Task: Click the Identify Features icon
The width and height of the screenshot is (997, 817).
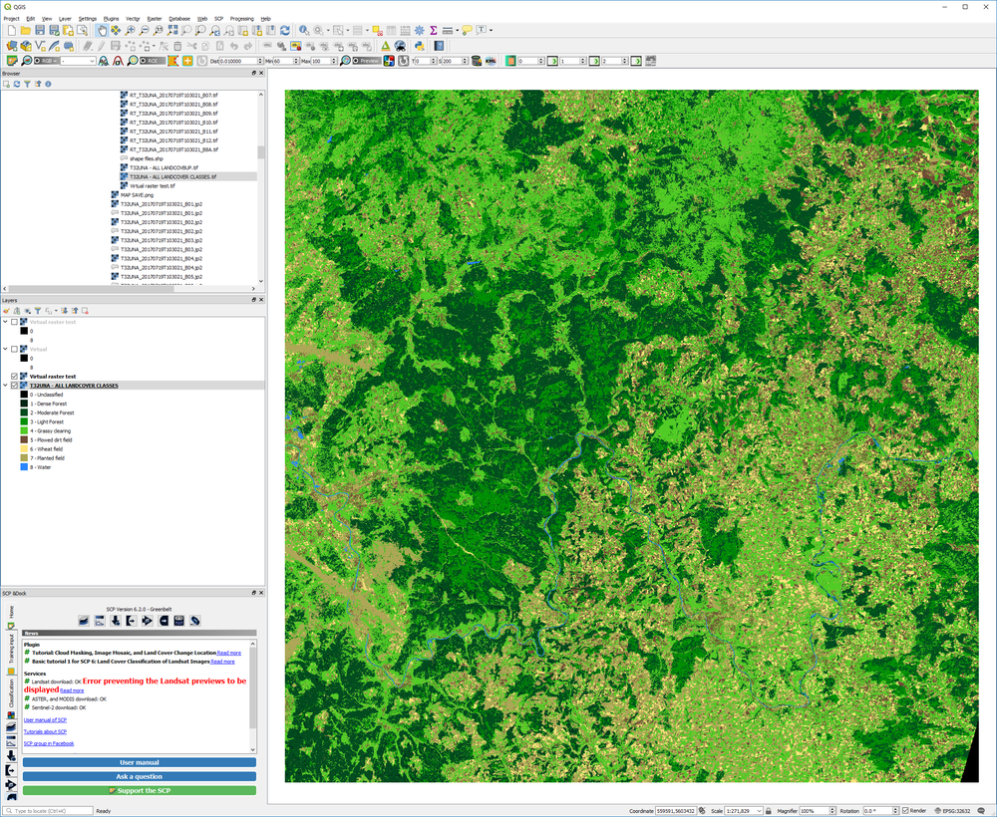Action: click(302, 31)
